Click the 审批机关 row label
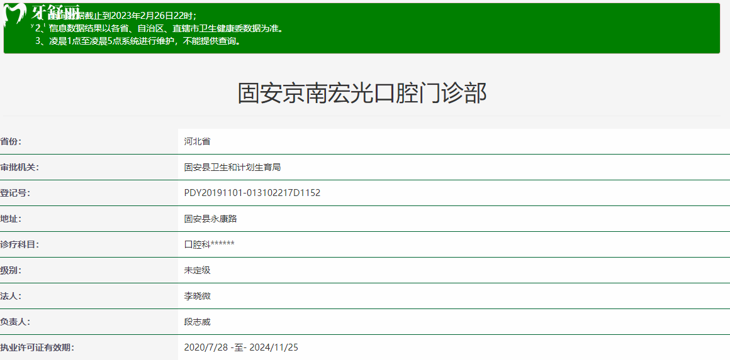Screen dimensions: 730x360 (20, 167)
